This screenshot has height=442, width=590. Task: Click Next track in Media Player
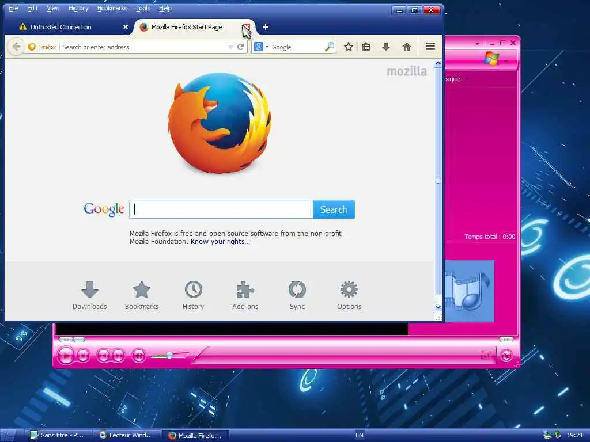click(118, 355)
